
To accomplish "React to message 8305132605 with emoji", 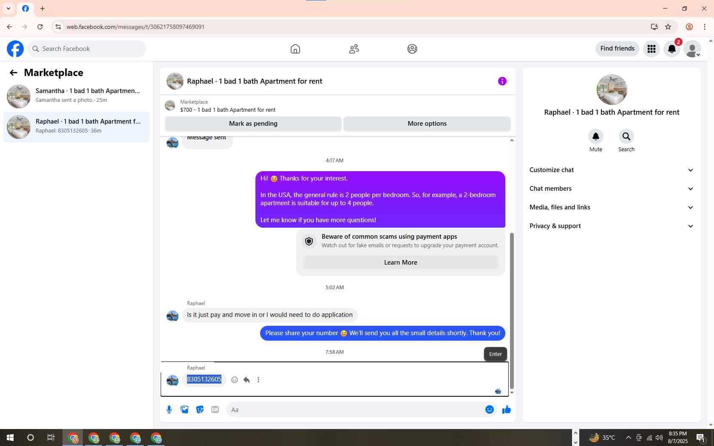I will 235,380.
